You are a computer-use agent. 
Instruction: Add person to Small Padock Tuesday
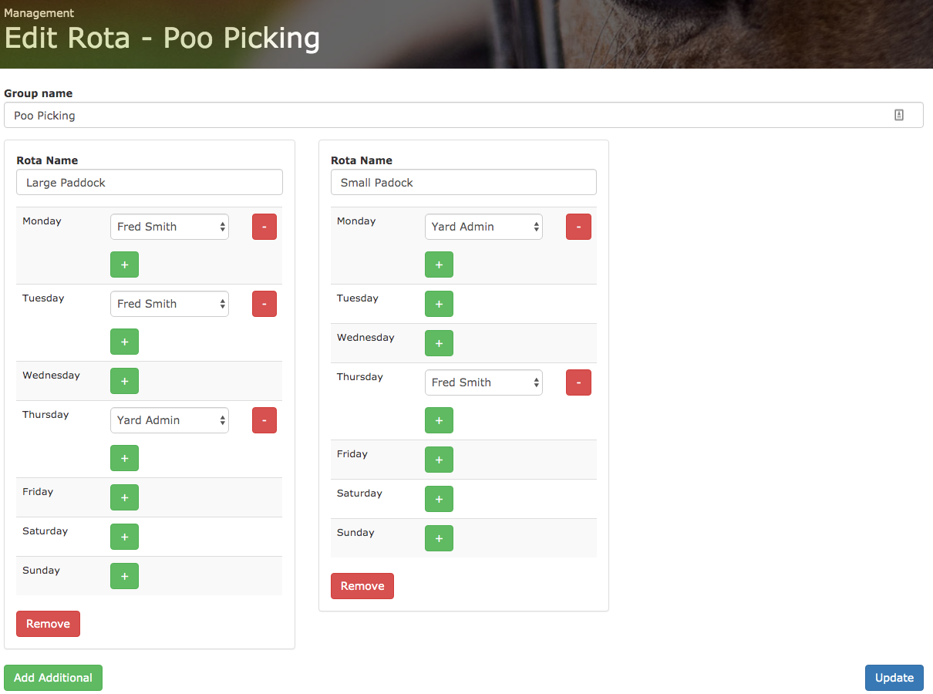[x=439, y=304]
